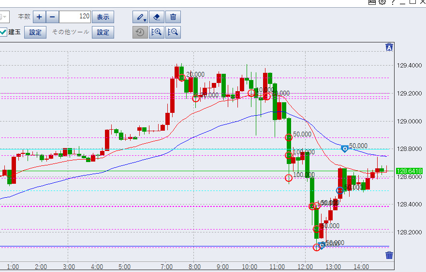Select the eraser tool
The height and width of the screenshot is (272, 426).
click(156, 17)
